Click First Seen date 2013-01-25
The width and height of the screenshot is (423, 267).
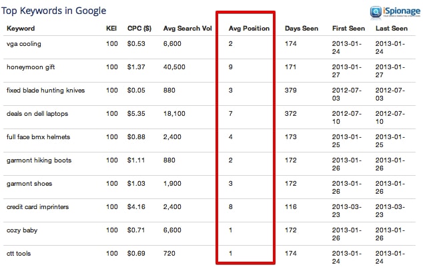[x=347, y=140]
